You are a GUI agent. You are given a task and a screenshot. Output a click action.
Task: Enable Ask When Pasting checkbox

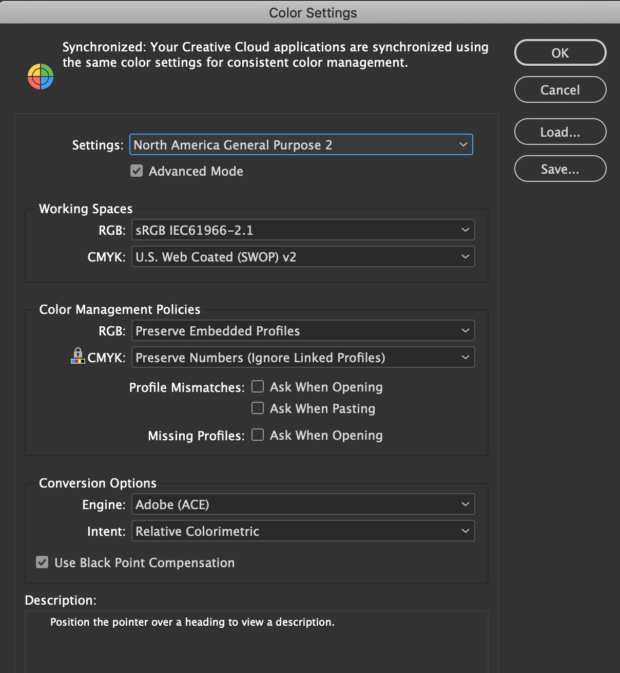click(258, 408)
